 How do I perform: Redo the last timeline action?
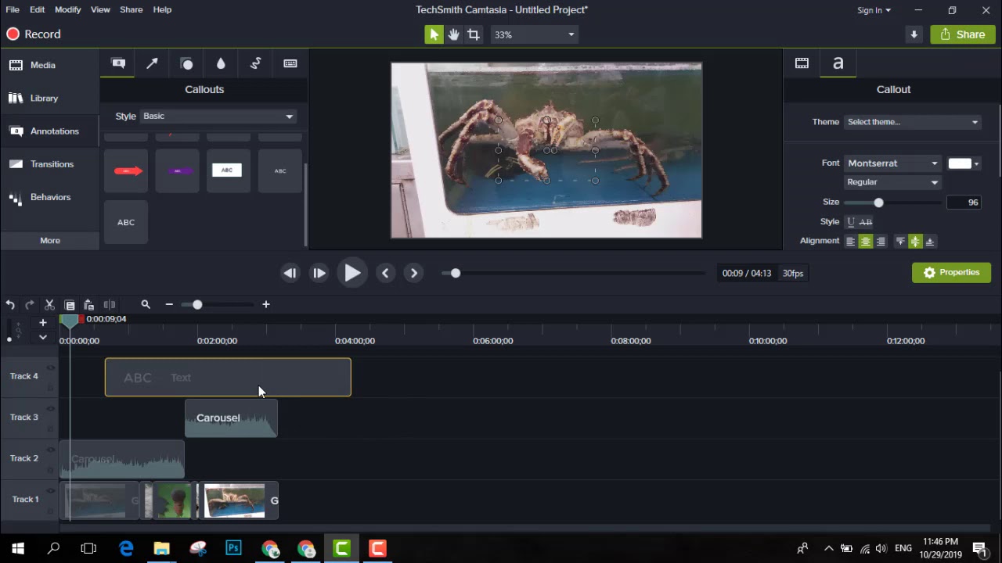pyautogui.click(x=30, y=304)
